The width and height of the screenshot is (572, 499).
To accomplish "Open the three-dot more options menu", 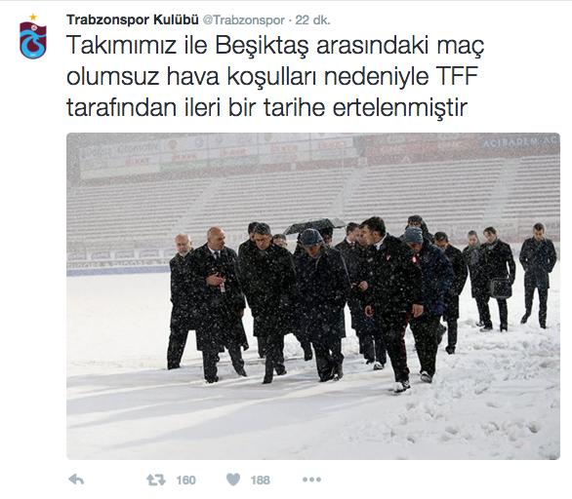I will [312, 480].
